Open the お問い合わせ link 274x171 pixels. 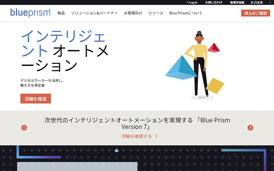[x=213, y=2]
